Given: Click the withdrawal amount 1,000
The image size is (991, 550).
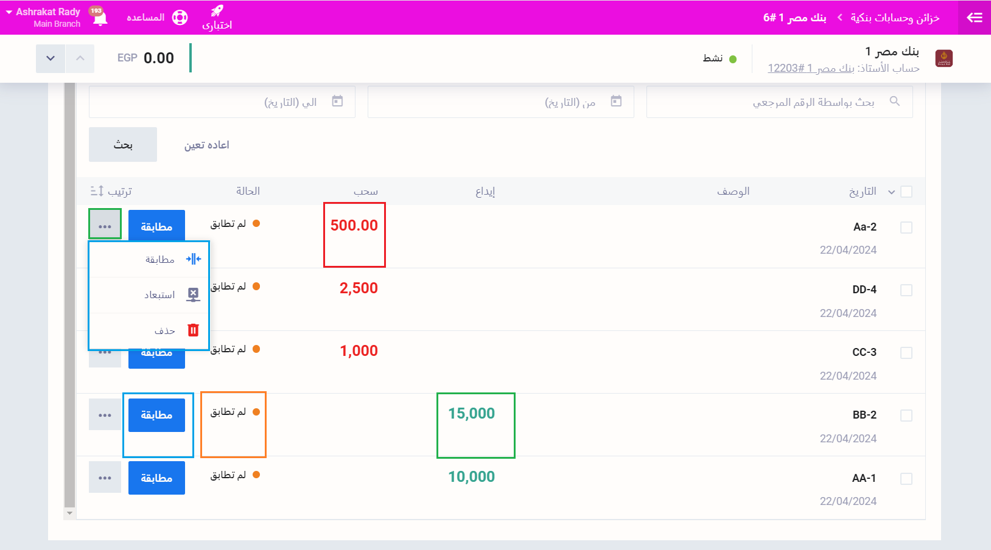Looking at the screenshot, I should [359, 350].
